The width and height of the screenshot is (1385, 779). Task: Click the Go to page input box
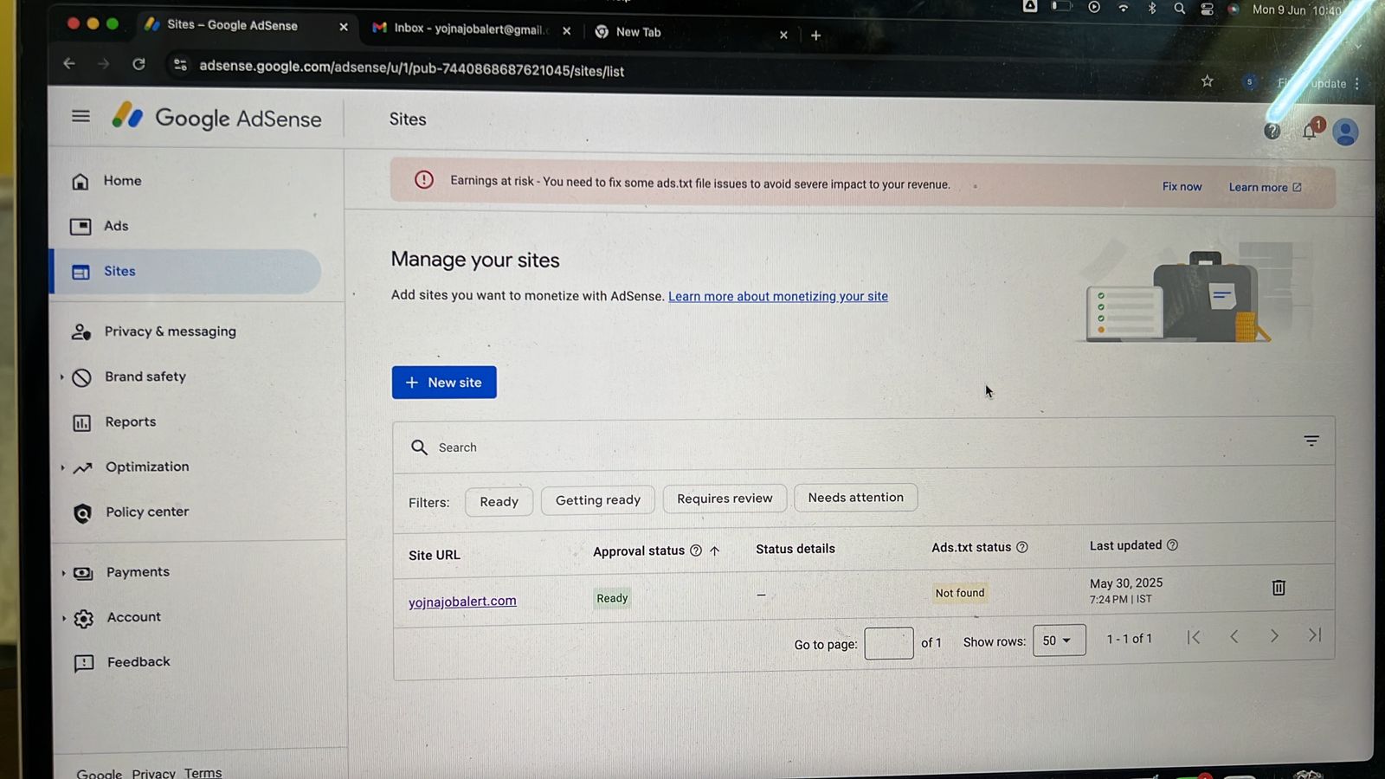[x=889, y=643]
